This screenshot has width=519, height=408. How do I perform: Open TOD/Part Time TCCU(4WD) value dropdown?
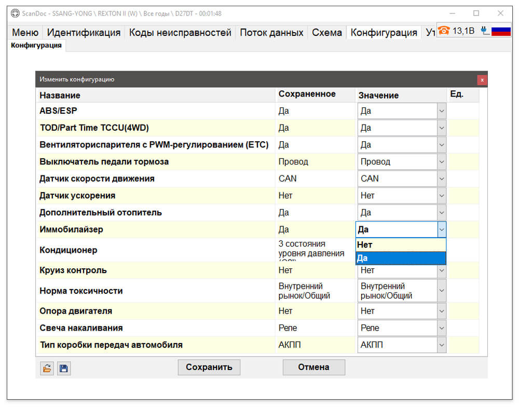tap(442, 128)
